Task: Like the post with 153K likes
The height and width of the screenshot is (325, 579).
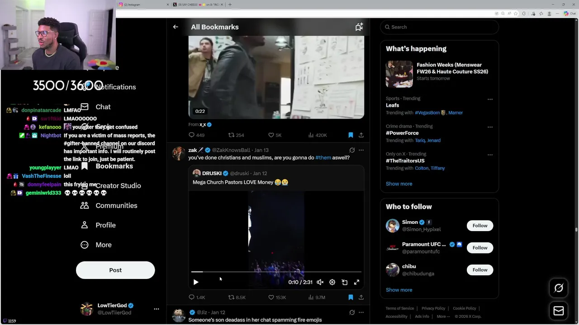Action: tap(277, 297)
